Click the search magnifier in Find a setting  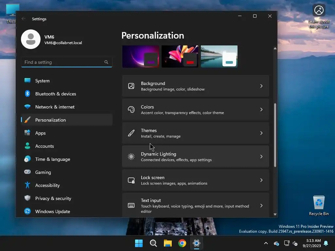click(106, 62)
